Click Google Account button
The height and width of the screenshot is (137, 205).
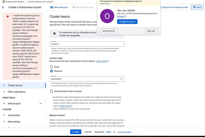click(x=127, y=22)
